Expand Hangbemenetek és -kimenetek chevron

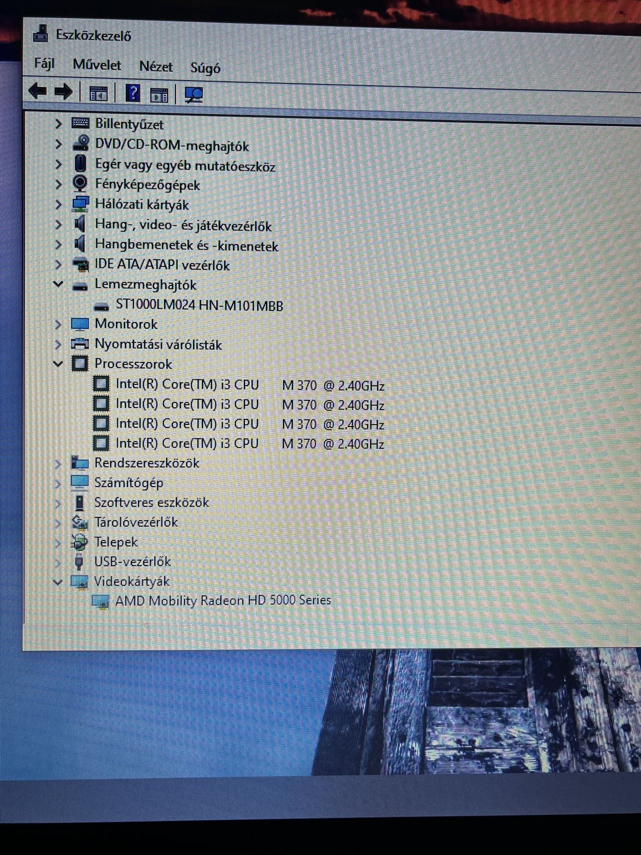point(58,244)
